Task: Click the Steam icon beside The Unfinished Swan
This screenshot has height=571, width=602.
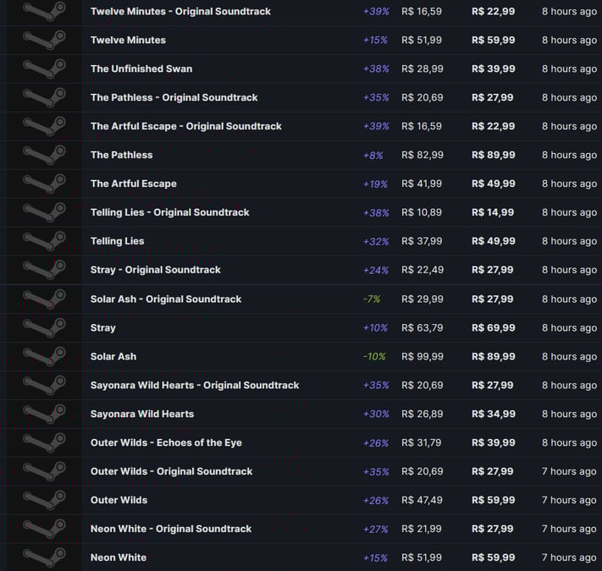Action: (44, 69)
